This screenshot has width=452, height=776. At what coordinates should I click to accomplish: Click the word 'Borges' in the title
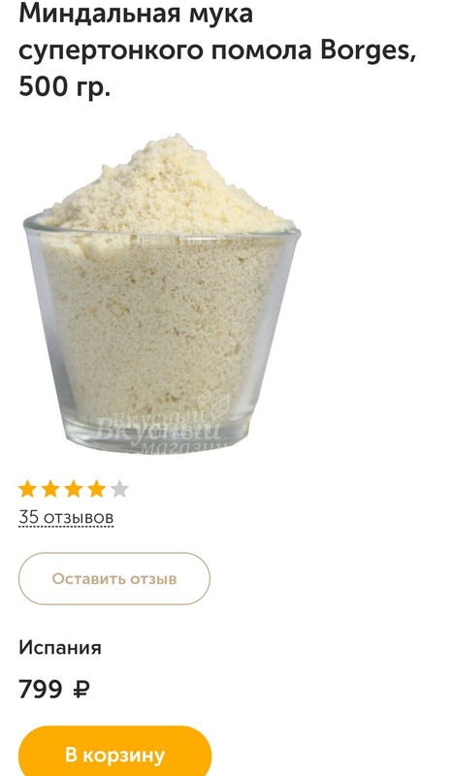pyautogui.click(x=365, y=51)
